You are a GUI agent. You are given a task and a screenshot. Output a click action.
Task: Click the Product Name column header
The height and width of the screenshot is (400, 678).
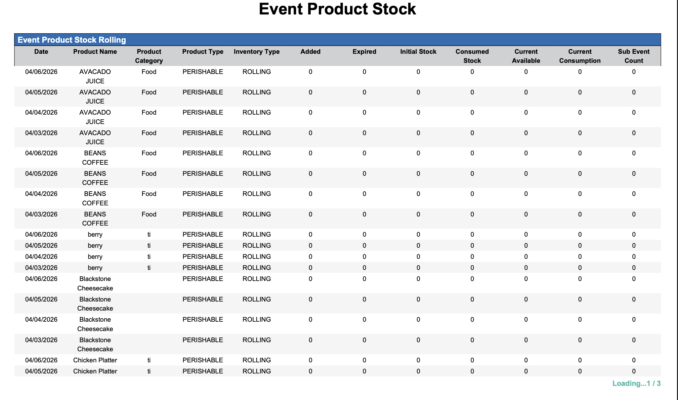pyautogui.click(x=95, y=52)
